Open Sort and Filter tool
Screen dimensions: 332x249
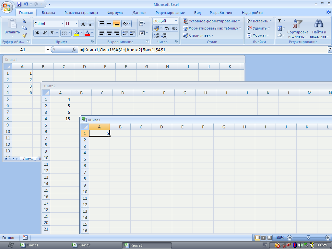pyautogui.click(x=298, y=29)
